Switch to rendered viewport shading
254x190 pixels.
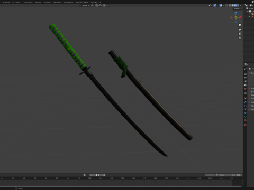point(238,5)
